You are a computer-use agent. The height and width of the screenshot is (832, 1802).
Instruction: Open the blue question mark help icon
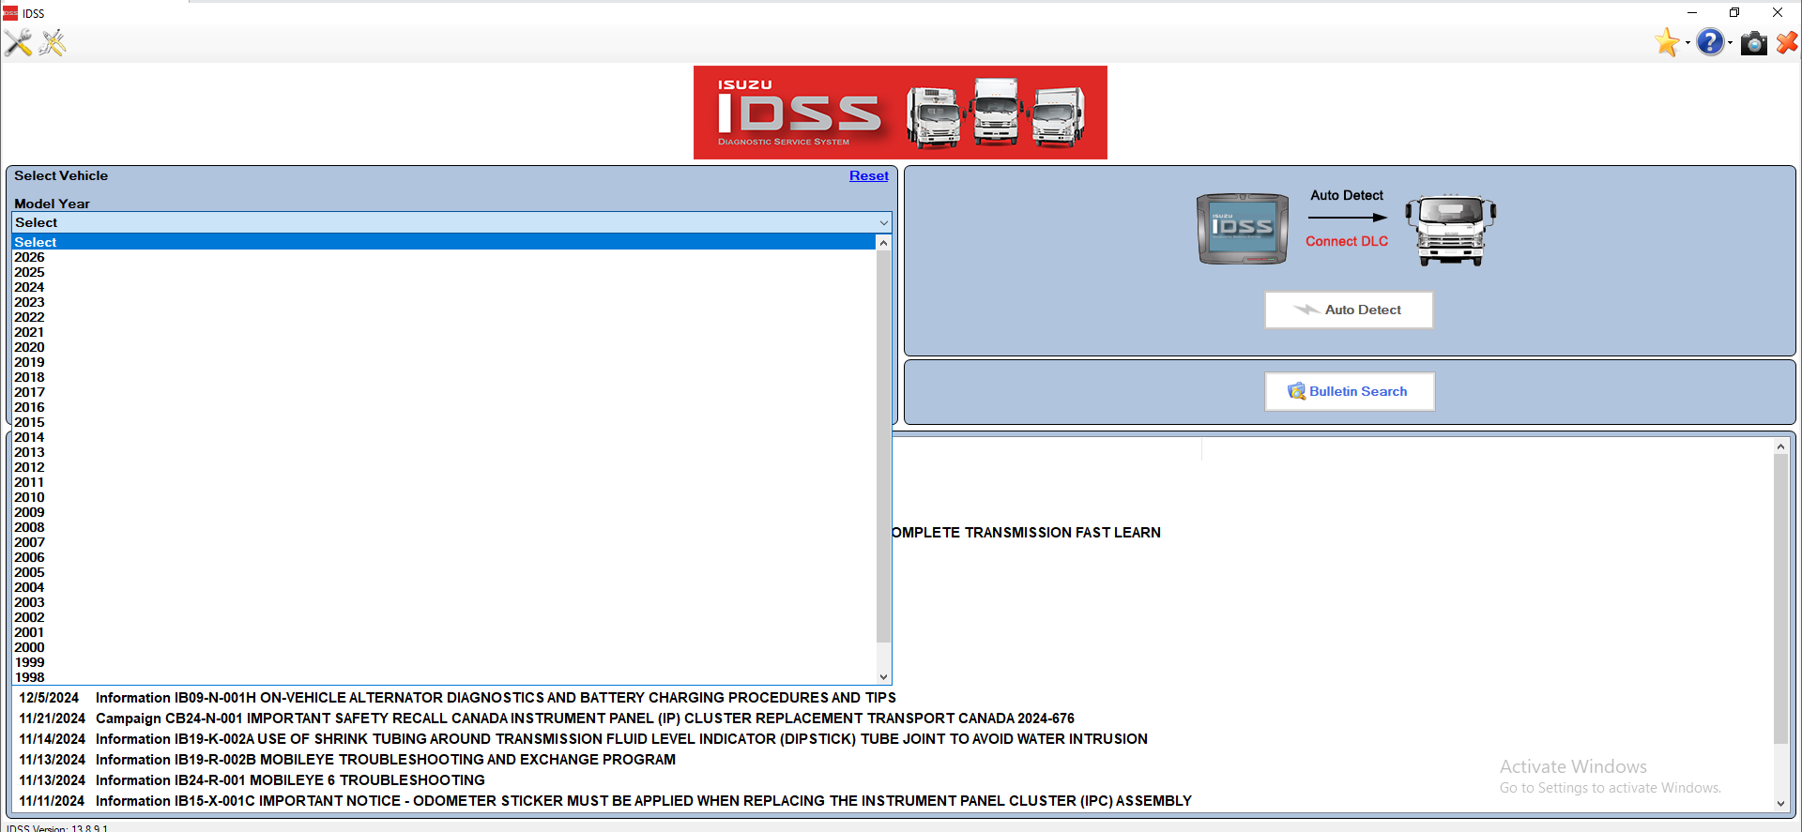tap(1710, 42)
